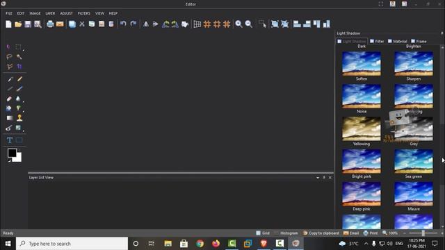Apply the Soften effect thumbnail

362,64
